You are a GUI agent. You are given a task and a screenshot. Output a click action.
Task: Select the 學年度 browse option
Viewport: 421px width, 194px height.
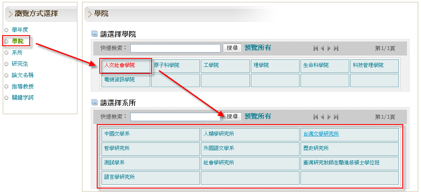20,30
